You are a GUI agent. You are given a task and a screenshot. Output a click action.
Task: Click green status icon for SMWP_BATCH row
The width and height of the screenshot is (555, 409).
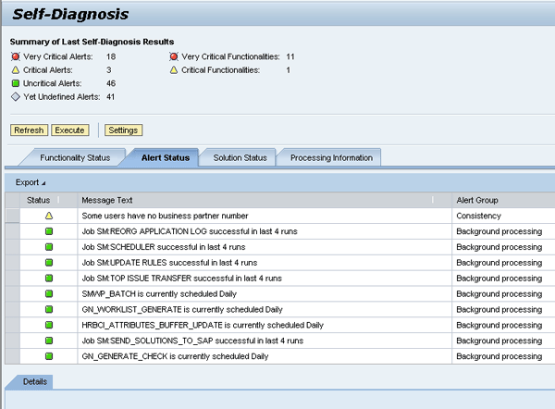[x=48, y=294]
